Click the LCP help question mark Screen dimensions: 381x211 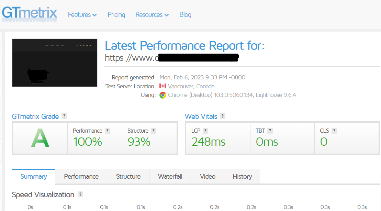pyautogui.click(x=205, y=131)
